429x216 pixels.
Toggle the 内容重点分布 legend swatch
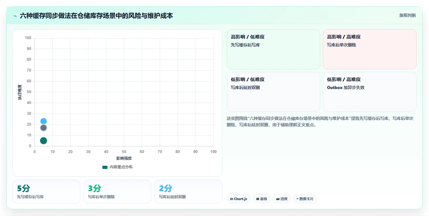coord(105,167)
